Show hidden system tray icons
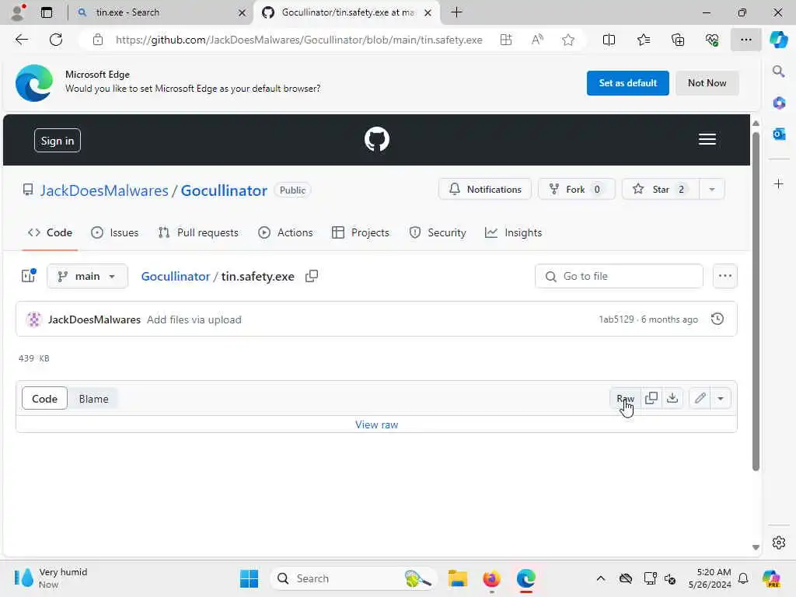This screenshot has width=796, height=597. [600, 578]
